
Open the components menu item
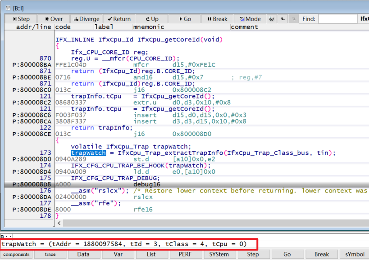pyautogui.click(x=17, y=254)
